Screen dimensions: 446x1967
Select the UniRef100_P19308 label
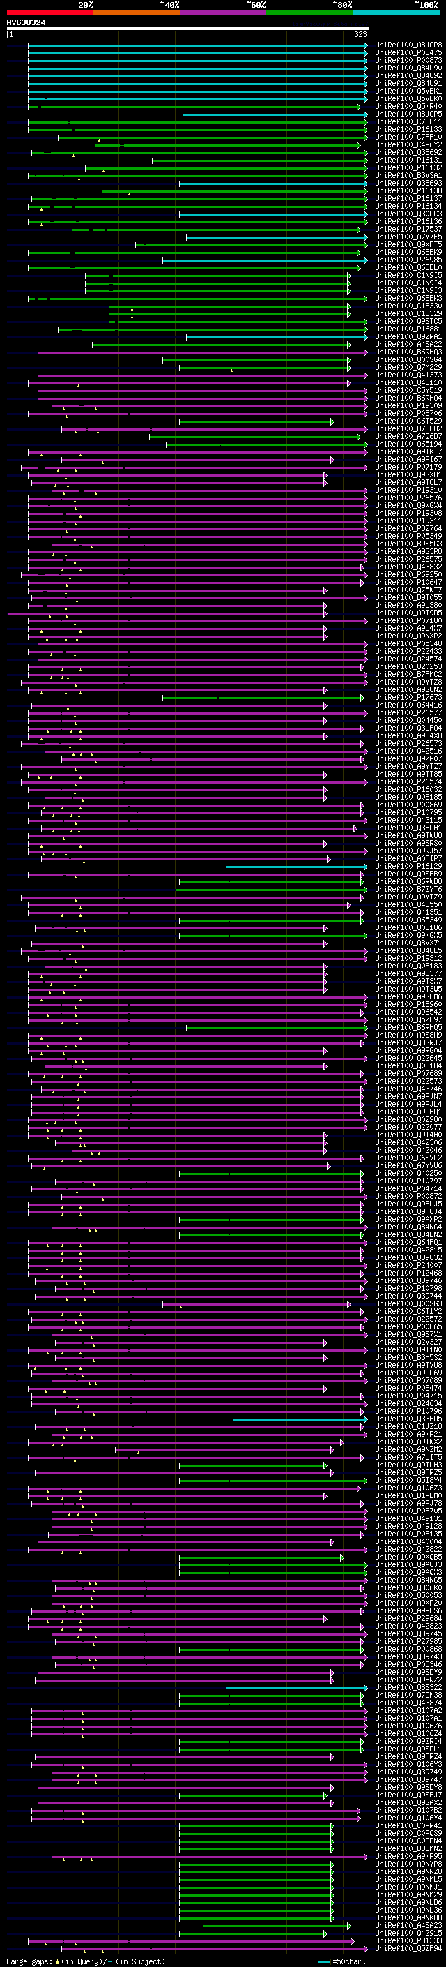tap(408, 513)
